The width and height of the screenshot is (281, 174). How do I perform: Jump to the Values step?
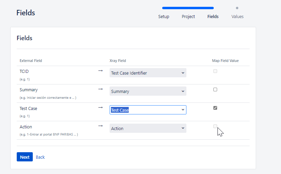[x=237, y=16]
